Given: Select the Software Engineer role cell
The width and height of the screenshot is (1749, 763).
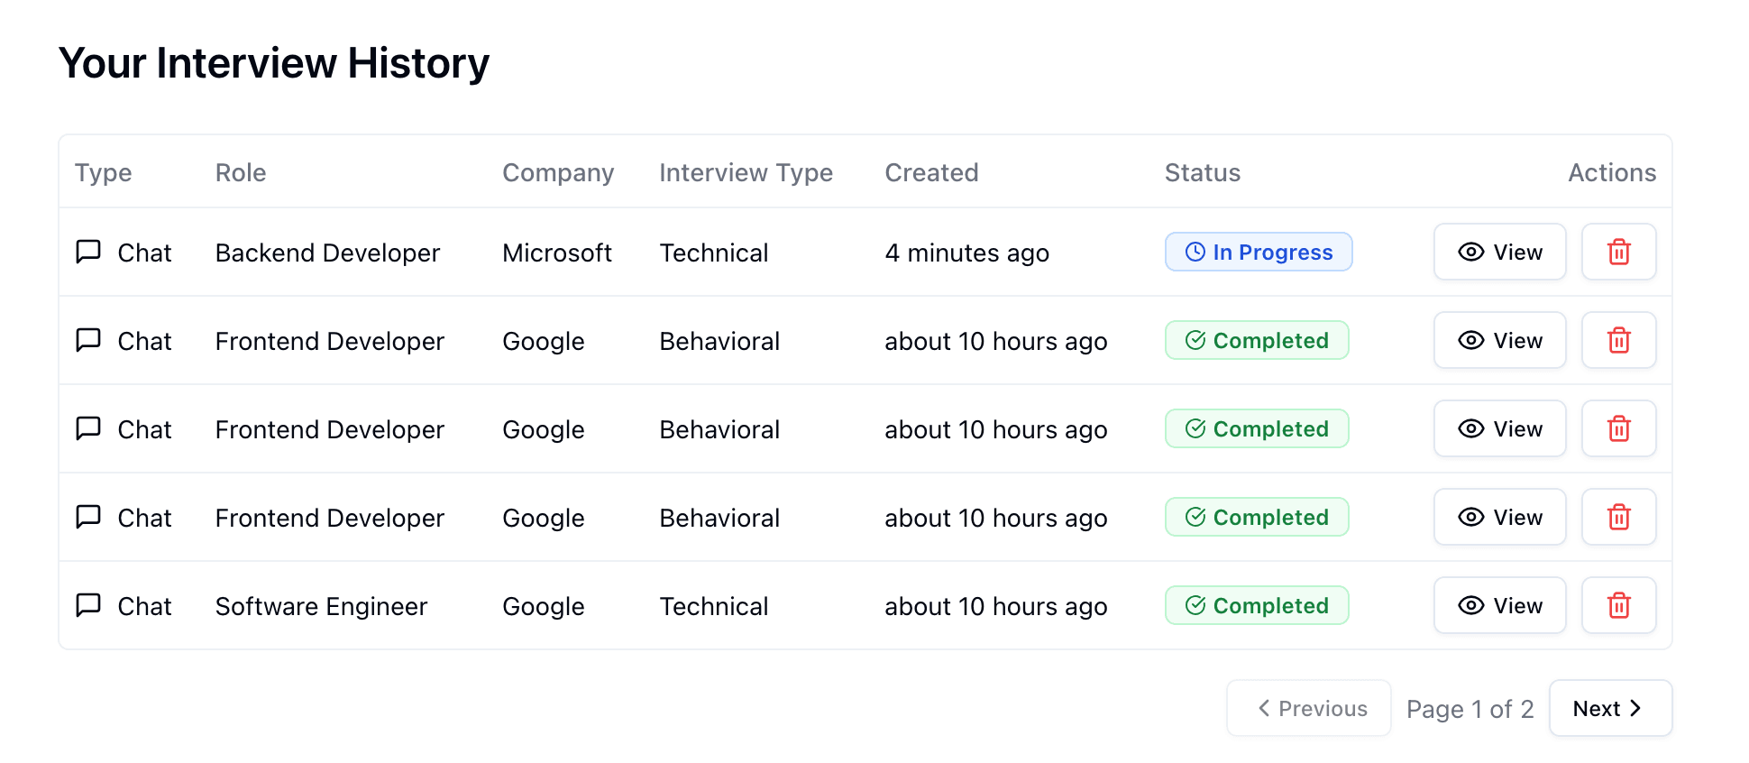Looking at the screenshot, I should (321, 606).
